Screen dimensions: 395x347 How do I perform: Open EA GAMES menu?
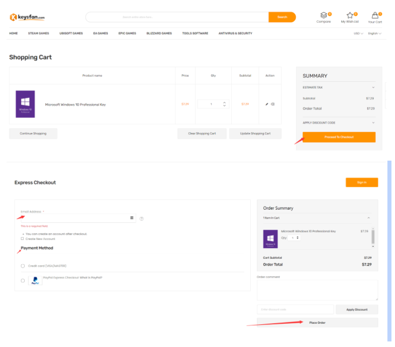click(x=101, y=33)
